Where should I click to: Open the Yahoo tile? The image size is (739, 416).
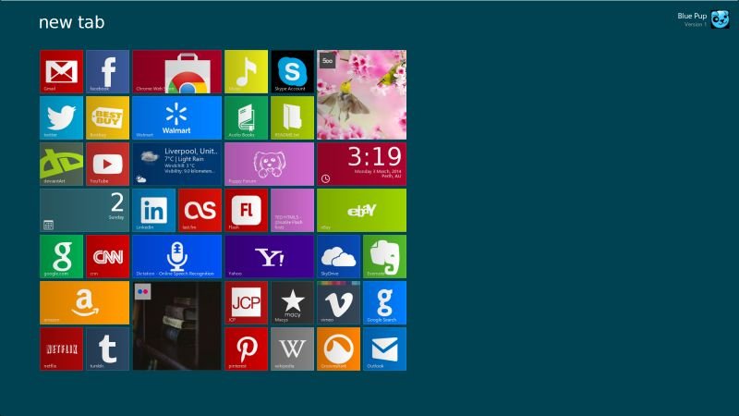(x=269, y=257)
